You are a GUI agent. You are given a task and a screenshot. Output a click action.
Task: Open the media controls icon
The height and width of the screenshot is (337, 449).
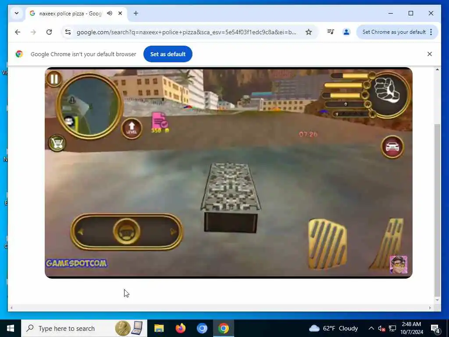point(331,32)
